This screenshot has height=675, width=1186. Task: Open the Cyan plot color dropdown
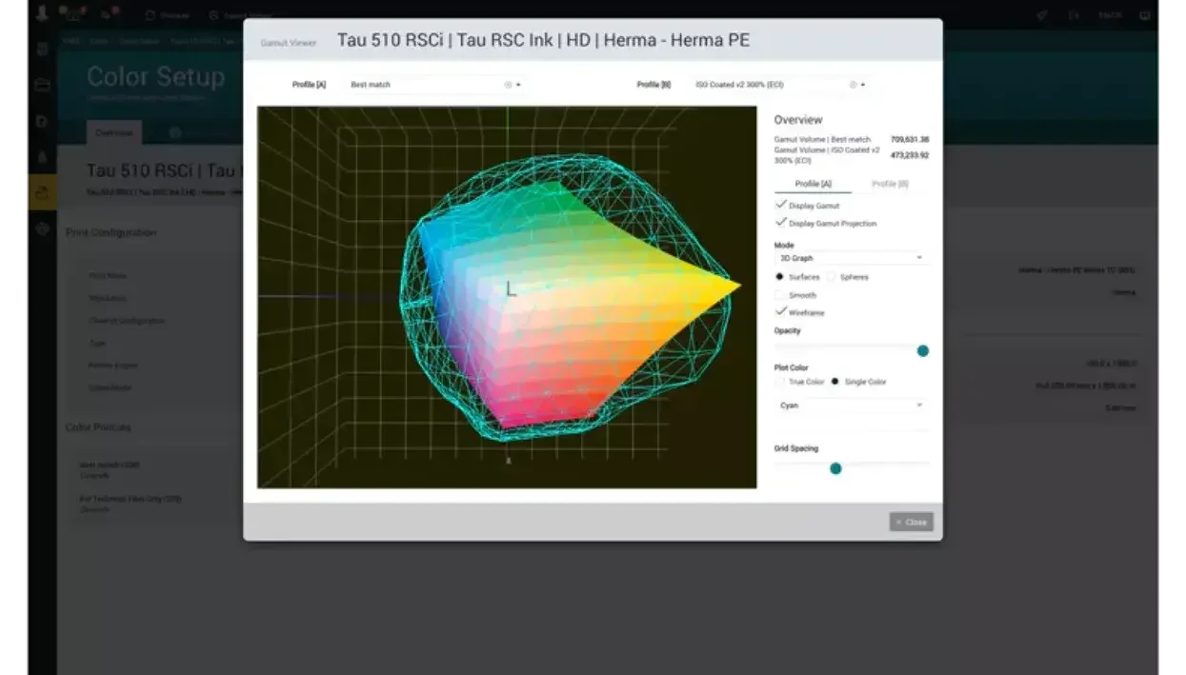[x=849, y=406]
